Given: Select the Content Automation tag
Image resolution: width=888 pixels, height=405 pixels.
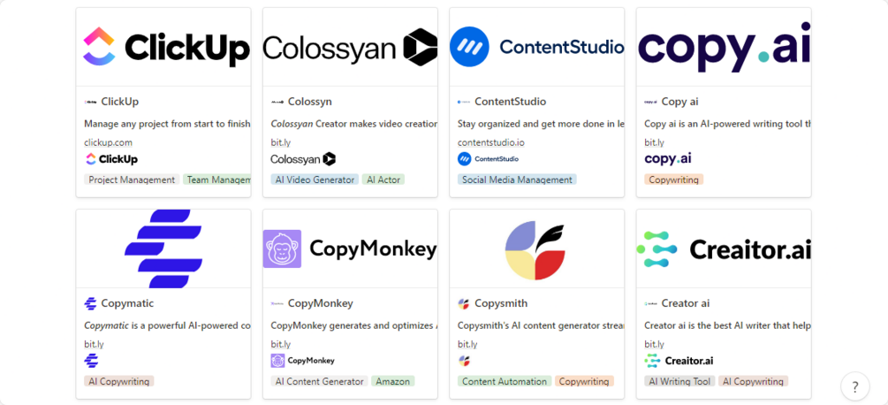Looking at the screenshot, I should click(505, 381).
